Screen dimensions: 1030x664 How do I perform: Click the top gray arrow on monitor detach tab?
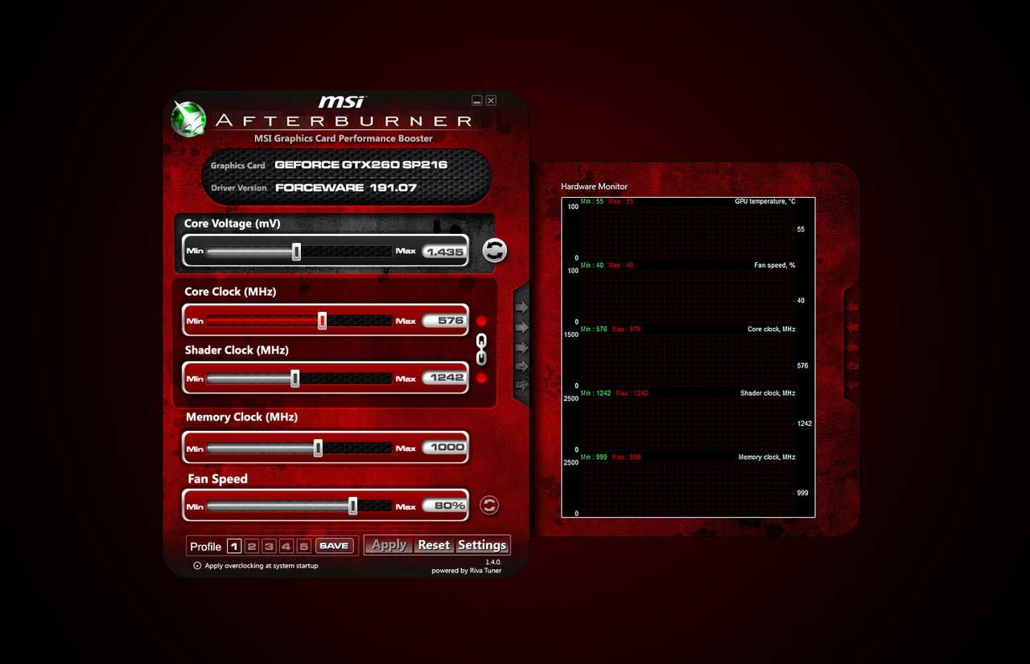(x=521, y=307)
